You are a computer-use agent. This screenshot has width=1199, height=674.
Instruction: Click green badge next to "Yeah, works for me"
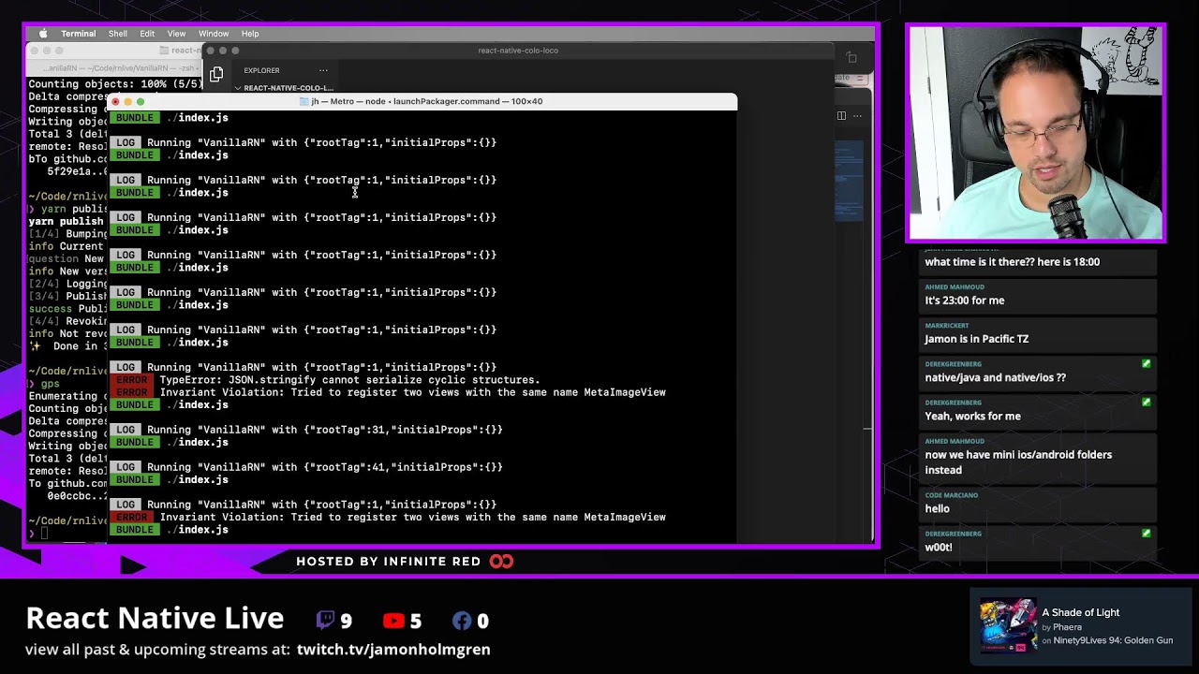(x=1146, y=402)
